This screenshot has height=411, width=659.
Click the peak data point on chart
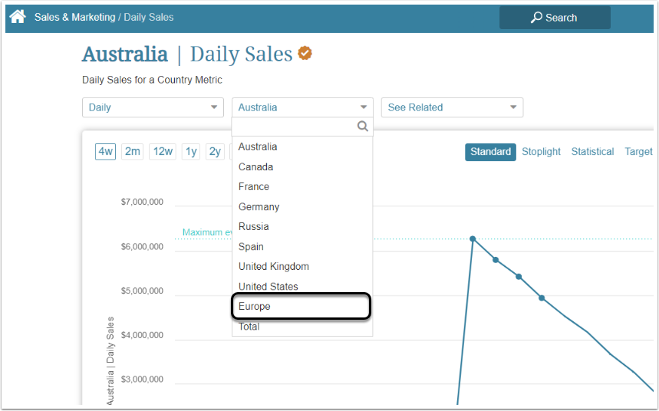click(473, 238)
